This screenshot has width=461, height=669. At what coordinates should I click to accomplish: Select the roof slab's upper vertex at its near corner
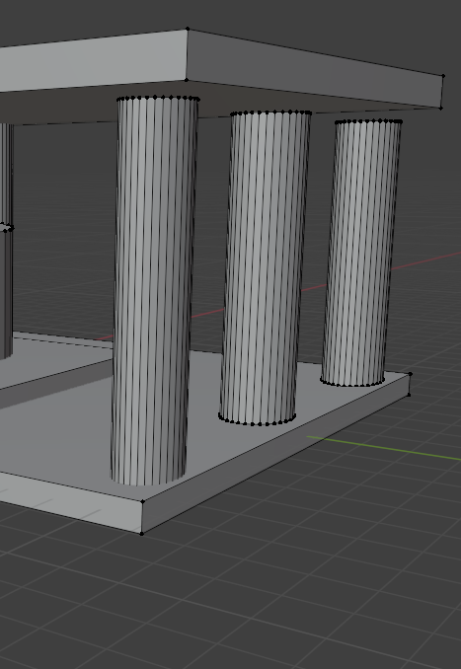pyautogui.click(x=188, y=29)
